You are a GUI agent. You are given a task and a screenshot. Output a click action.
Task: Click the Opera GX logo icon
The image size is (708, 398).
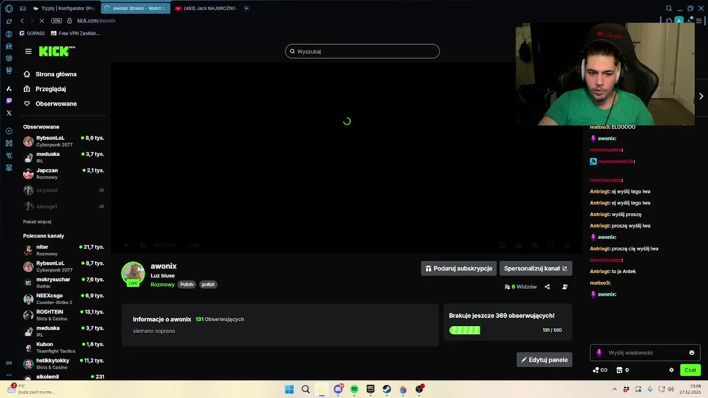click(x=9, y=8)
